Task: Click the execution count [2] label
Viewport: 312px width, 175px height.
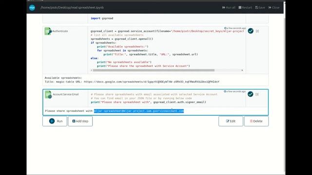Action: click(x=257, y=31)
